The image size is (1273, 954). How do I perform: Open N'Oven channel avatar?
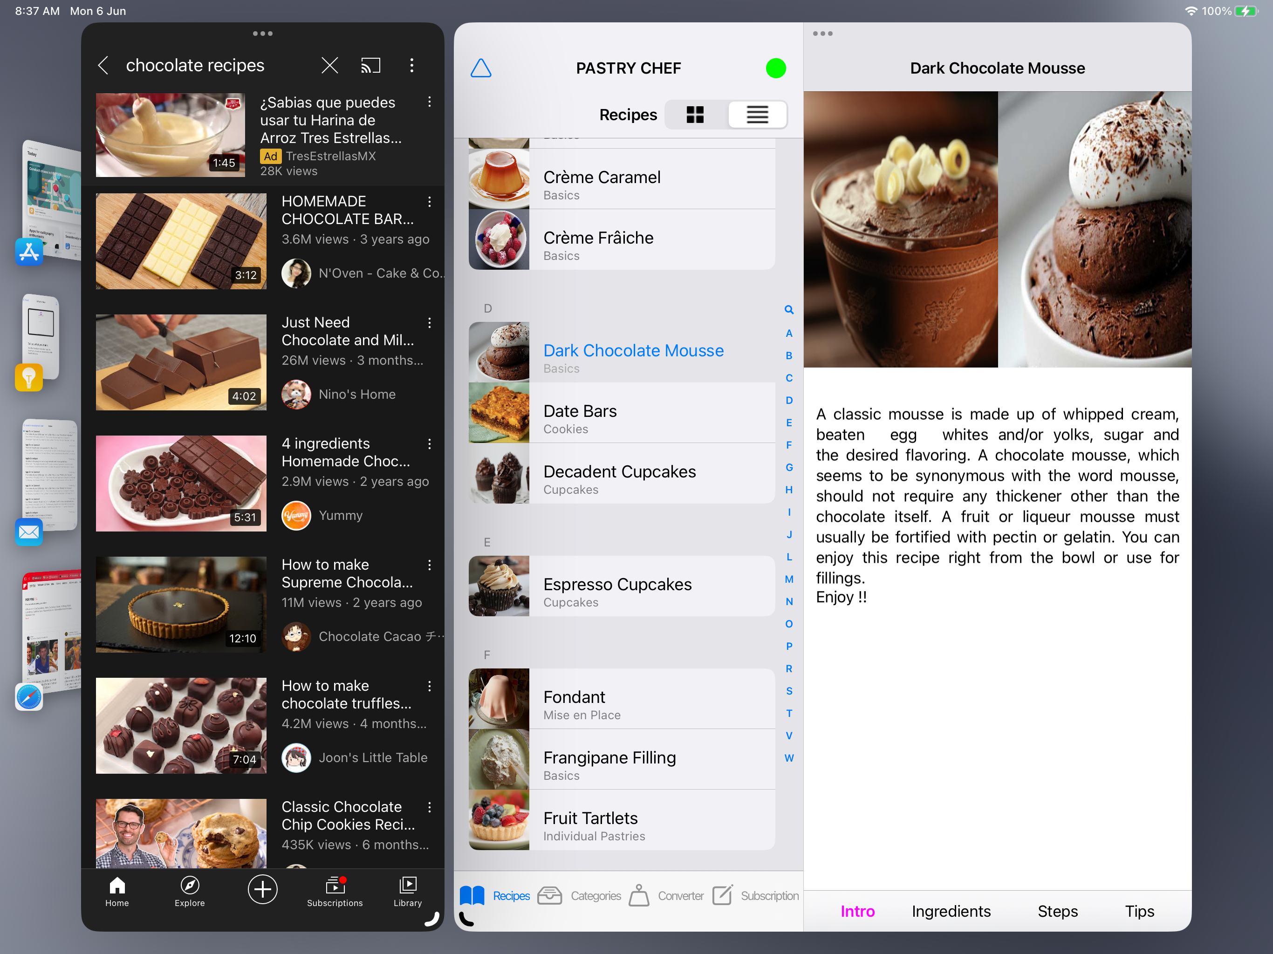pos(296,273)
